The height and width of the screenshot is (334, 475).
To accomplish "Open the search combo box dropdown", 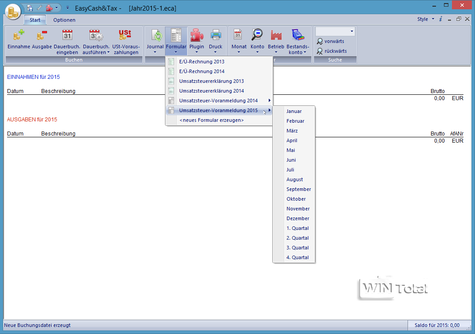I will [x=352, y=31].
